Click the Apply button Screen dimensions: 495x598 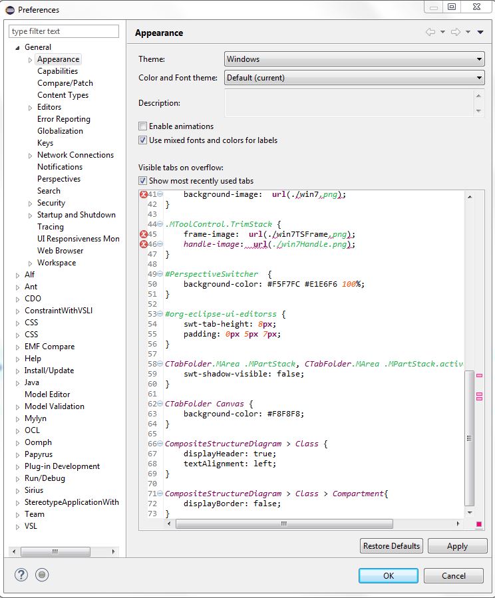(457, 545)
